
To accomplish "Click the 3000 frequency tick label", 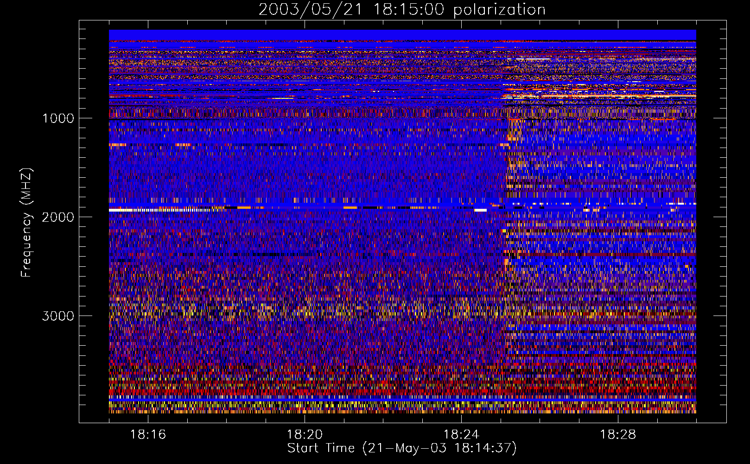I will click(x=58, y=316).
